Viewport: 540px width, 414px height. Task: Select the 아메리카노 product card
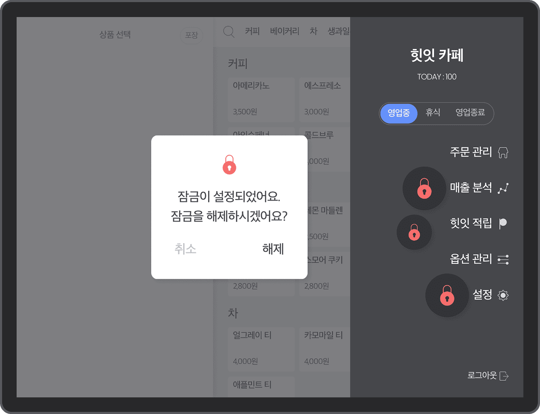[x=261, y=99]
